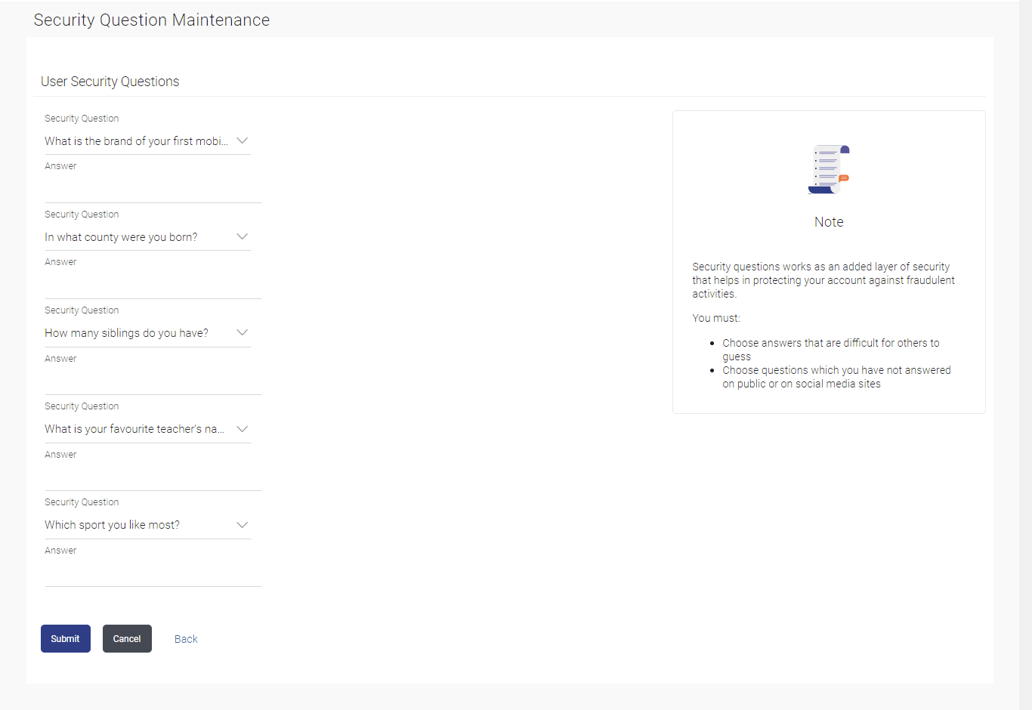Click the Note heading in the info panel
The height and width of the screenshot is (710, 1032).
829,222
